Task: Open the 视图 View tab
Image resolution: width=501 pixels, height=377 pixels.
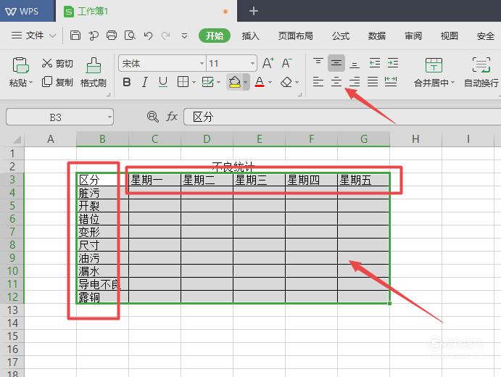Action: point(450,36)
